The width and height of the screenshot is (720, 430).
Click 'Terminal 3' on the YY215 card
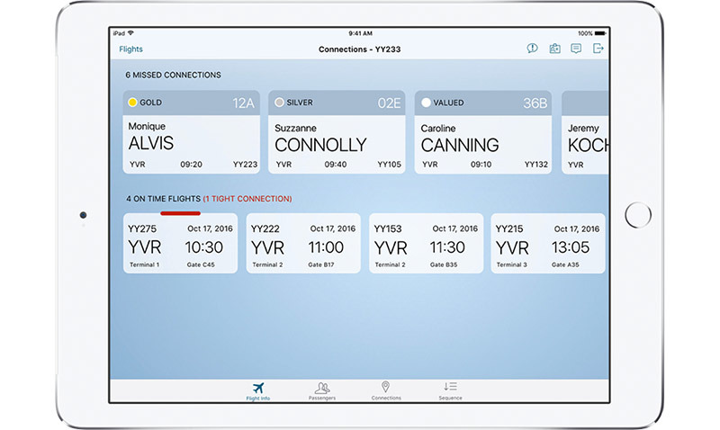point(511,264)
